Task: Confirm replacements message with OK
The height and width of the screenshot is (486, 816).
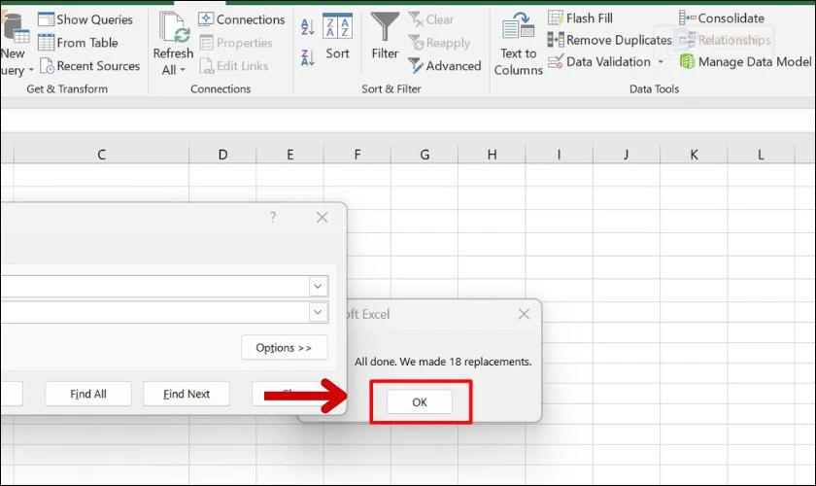Action: point(420,401)
